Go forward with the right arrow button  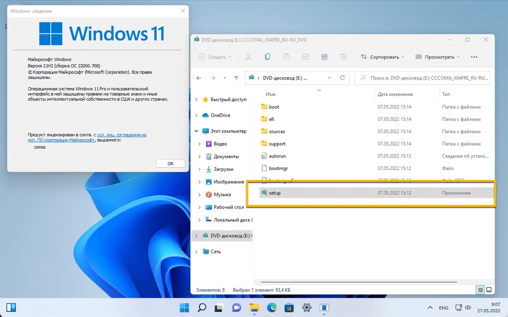click(x=213, y=78)
